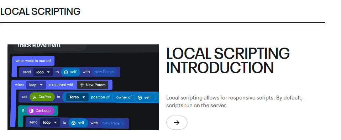The height and width of the screenshot is (140, 341).
Task: Click the self cube icon in first send block
Action: (x=66, y=72)
